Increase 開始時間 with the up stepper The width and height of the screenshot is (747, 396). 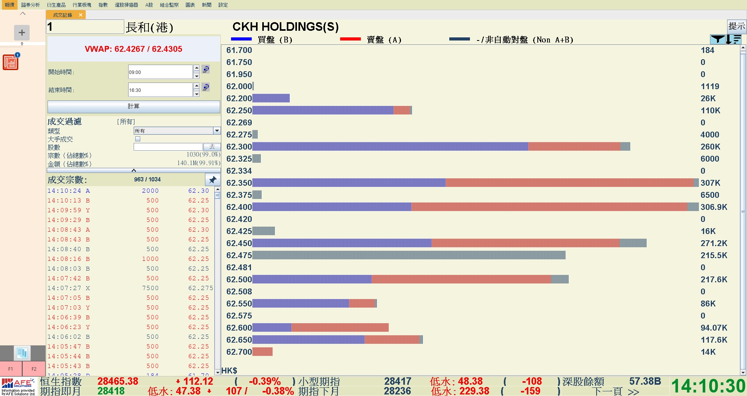click(x=196, y=68)
